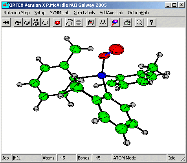
Task: Click the magnifying glass zoom icon
Action: point(139,22)
